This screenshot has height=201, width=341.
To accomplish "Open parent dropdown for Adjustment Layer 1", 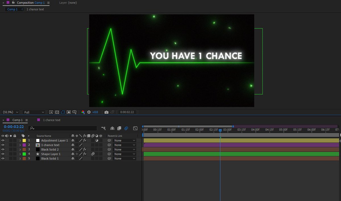I will click(x=124, y=141).
